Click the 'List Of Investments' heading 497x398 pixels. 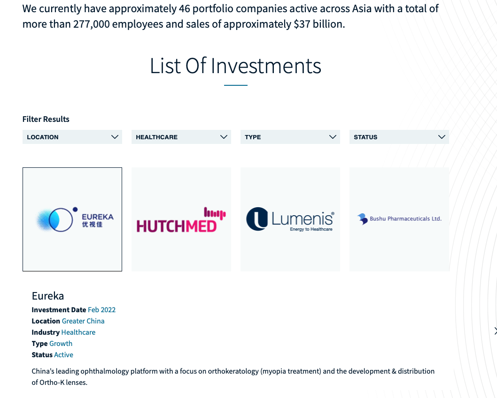pyautogui.click(x=235, y=66)
